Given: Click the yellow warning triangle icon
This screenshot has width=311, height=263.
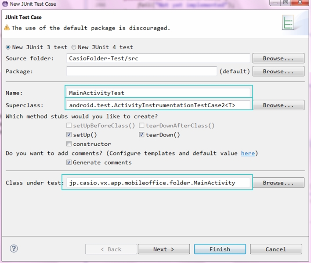Looking at the screenshot, I should point(7,28).
